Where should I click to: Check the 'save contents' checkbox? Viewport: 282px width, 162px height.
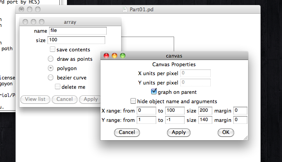pyautogui.click(x=52, y=50)
